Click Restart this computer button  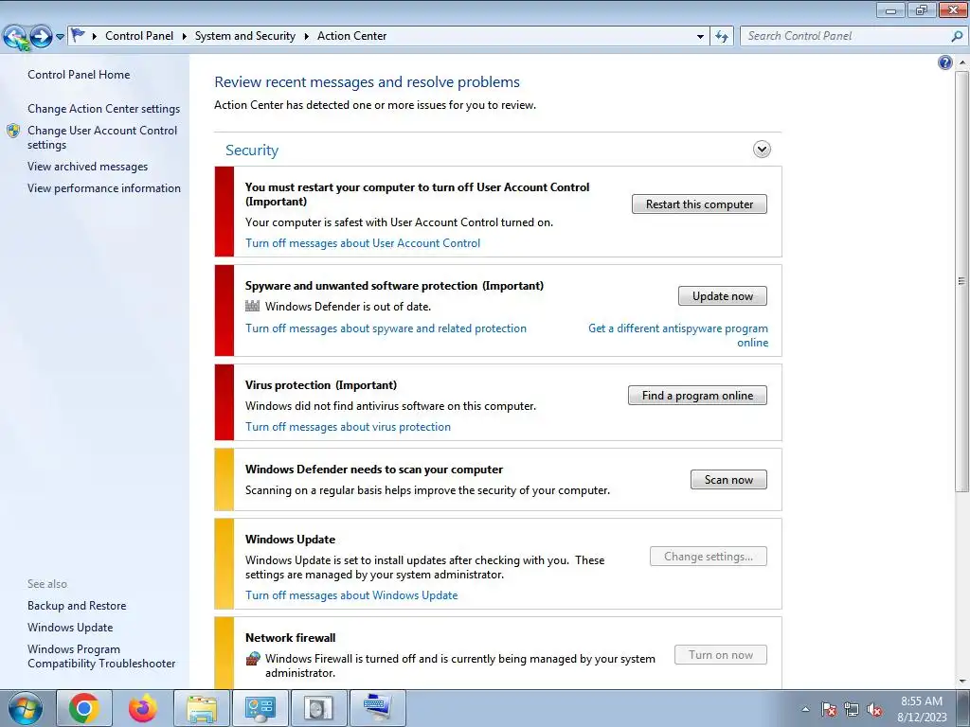(x=699, y=204)
